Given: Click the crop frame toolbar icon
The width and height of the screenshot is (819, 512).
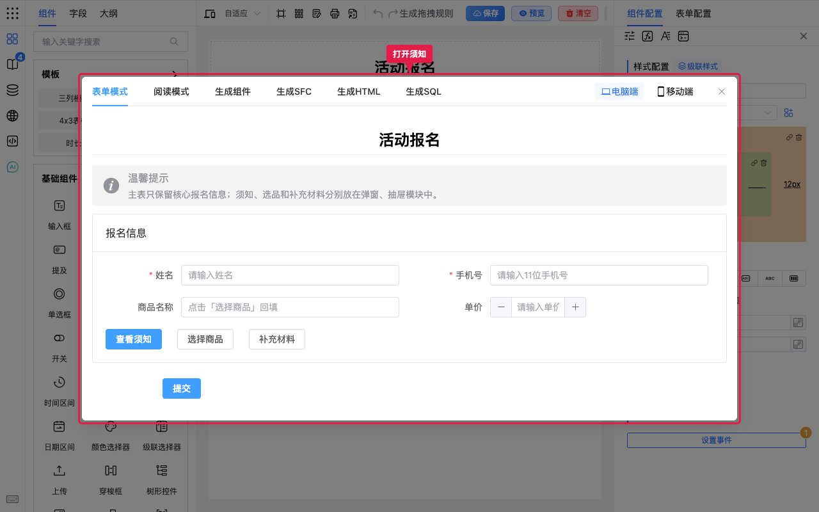Looking at the screenshot, I should (x=281, y=13).
